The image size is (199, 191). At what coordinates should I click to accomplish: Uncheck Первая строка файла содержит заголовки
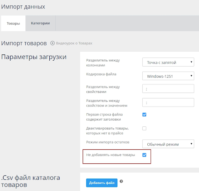[144, 115]
